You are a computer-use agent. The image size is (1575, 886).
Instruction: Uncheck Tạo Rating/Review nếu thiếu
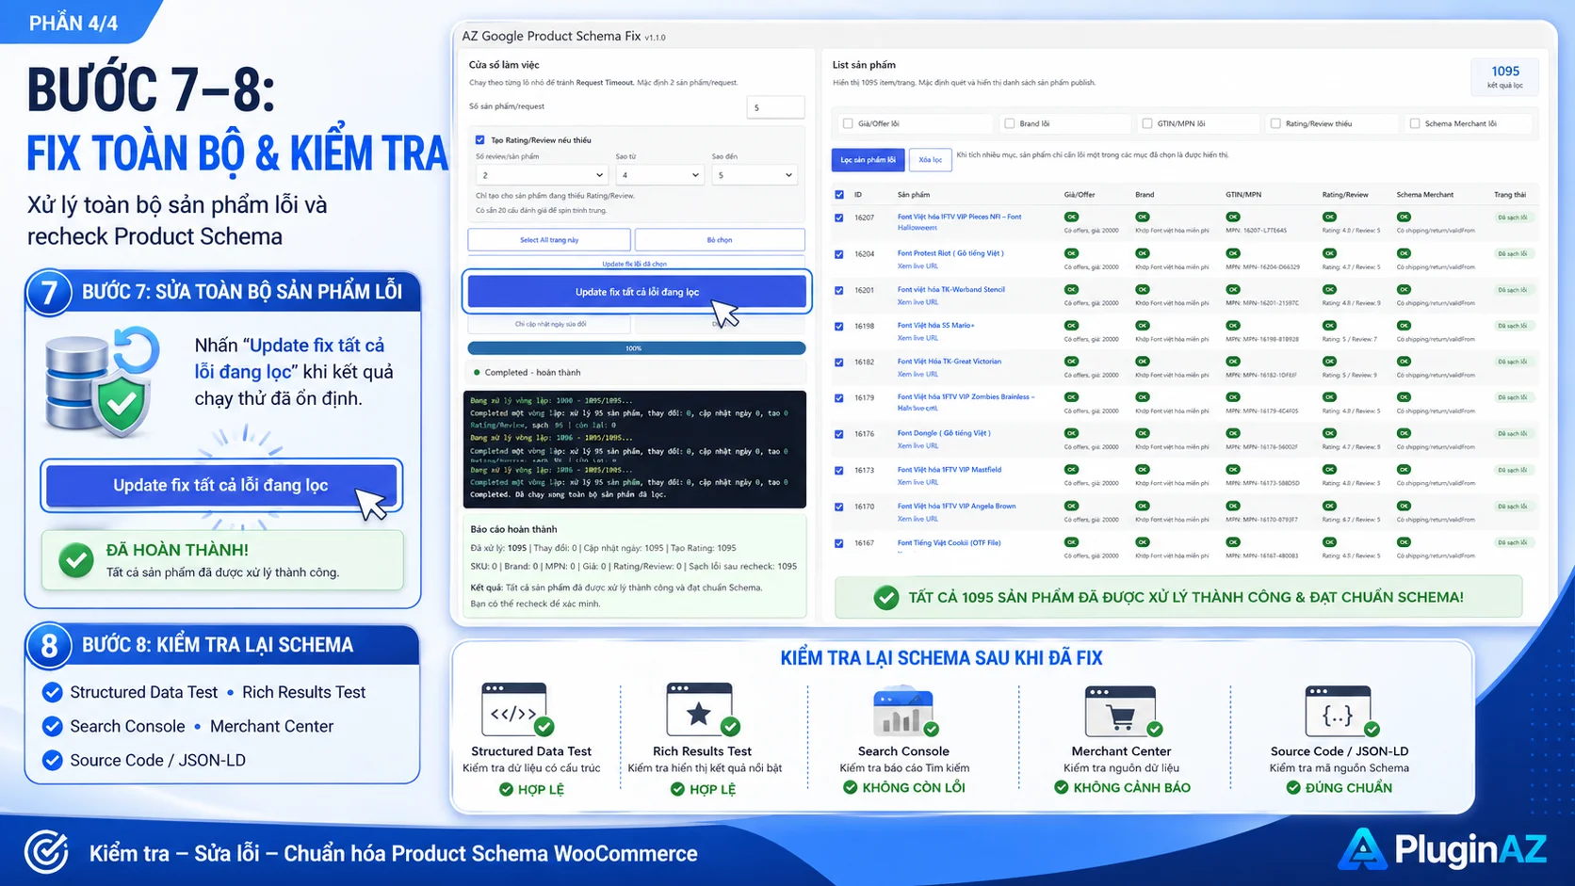click(x=480, y=140)
